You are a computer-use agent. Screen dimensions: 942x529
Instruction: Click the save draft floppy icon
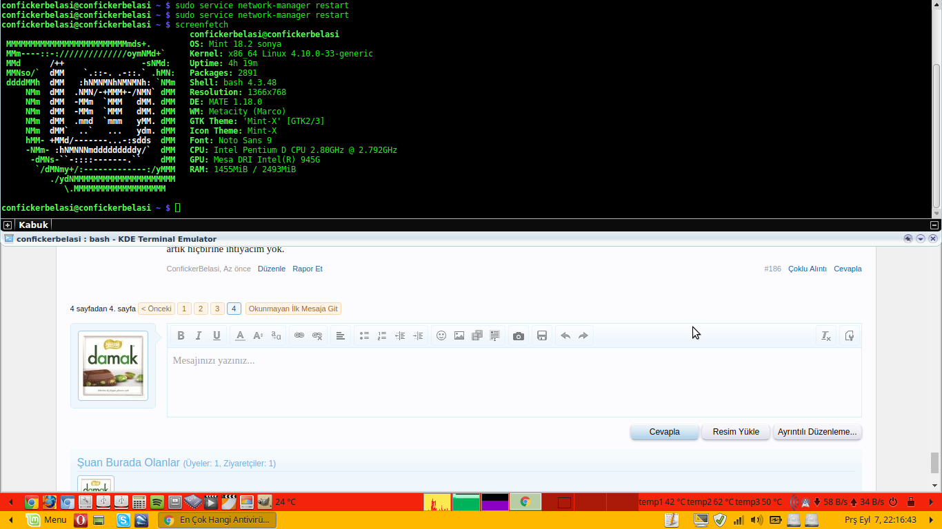(x=542, y=335)
